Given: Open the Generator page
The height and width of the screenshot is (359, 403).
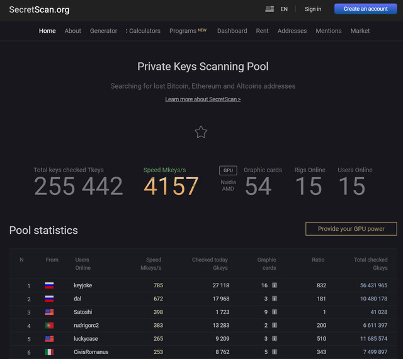Looking at the screenshot, I should coord(103,31).
